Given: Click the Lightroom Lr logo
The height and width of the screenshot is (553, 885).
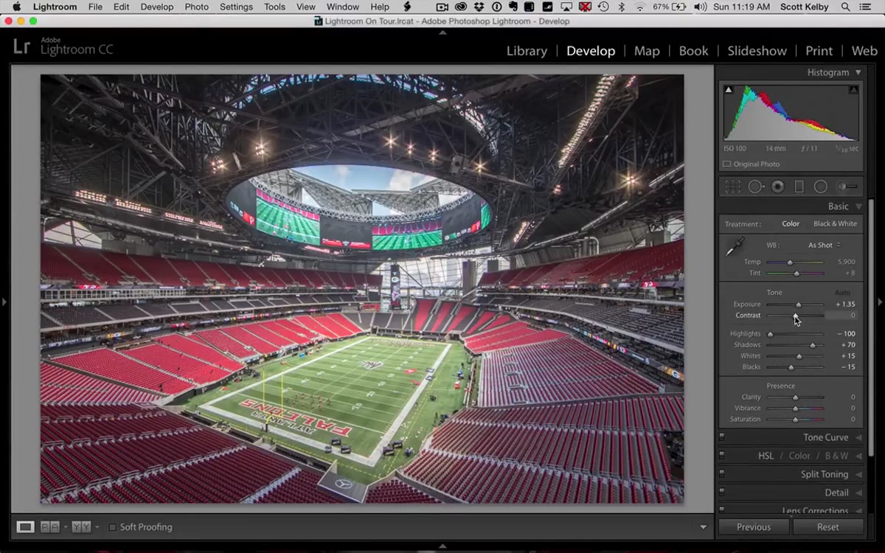Looking at the screenshot, I should [x=22, y=46].
